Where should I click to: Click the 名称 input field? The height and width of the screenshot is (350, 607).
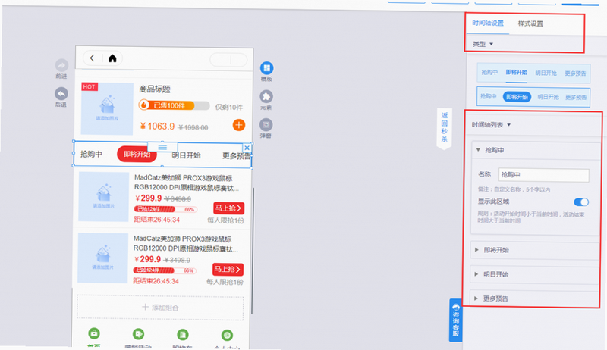[544, 175]
